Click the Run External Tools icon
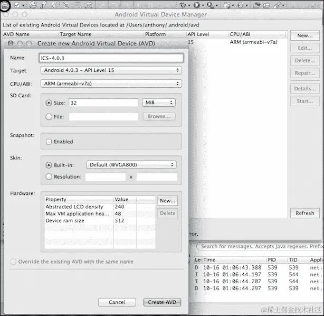 [210, 5]
